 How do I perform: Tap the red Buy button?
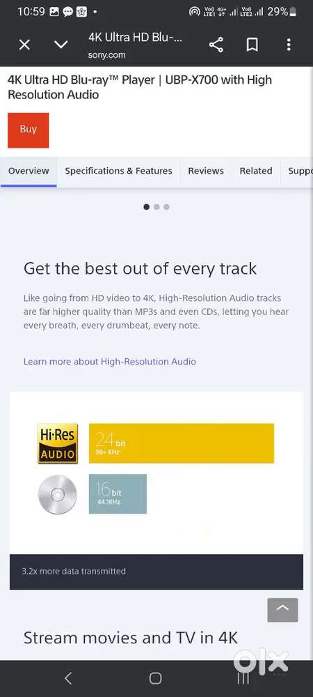[29, 130]
